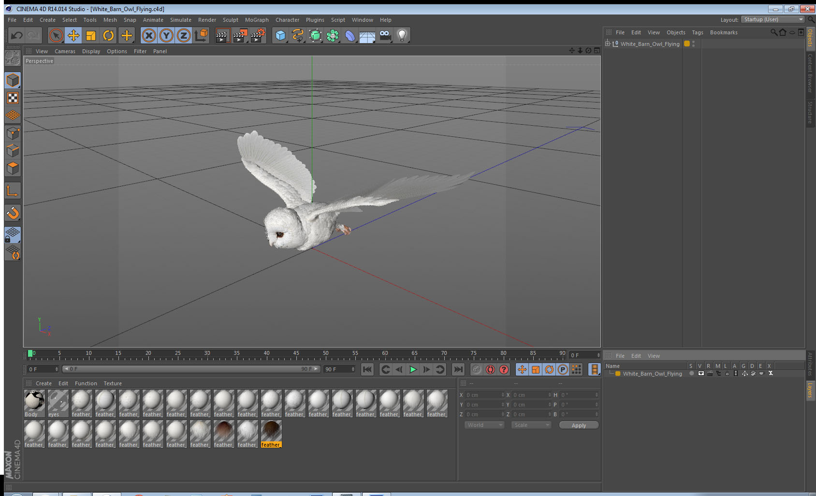Open the vertical Layers tab

(x=810, y=390)
